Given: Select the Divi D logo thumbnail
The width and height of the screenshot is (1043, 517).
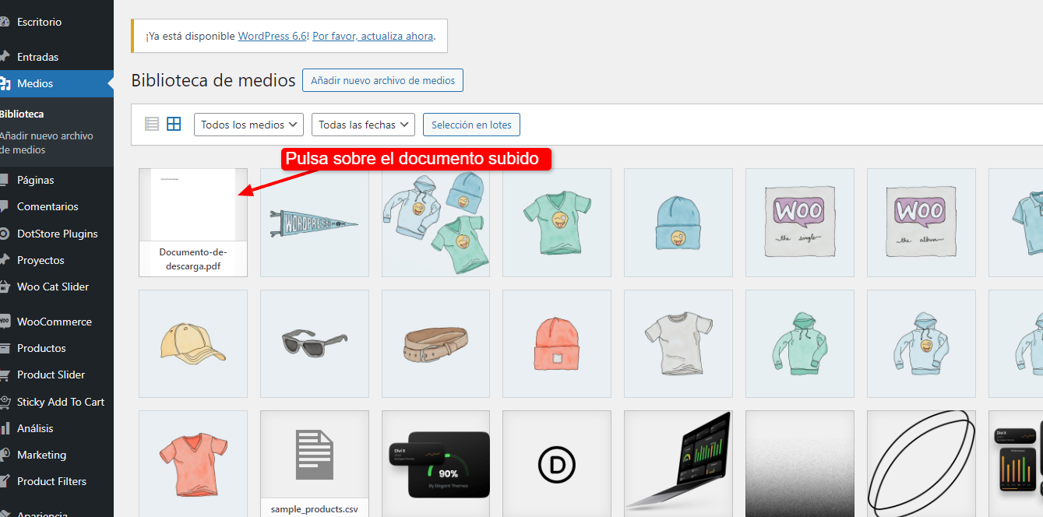Looking at the screenshot, I should click(557, 464).
